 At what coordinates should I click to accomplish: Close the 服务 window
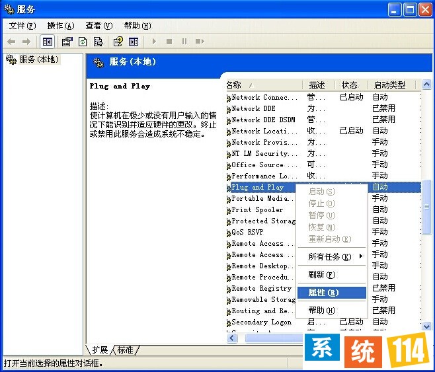click(x=425, y=10)
